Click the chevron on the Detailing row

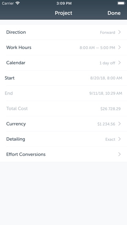(119, 139)
